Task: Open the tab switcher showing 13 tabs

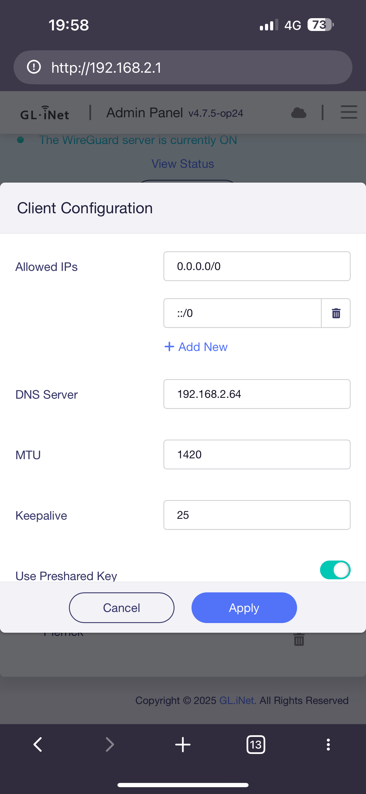Action: 256,745
